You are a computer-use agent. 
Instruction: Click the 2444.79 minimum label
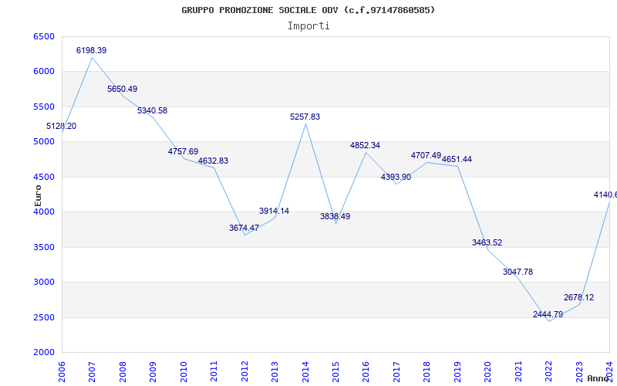click(548, 315)
